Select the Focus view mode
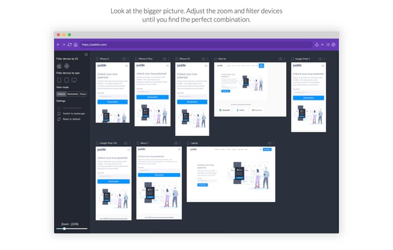The width and height of the screenshot is (393, 250). [83, 94]
